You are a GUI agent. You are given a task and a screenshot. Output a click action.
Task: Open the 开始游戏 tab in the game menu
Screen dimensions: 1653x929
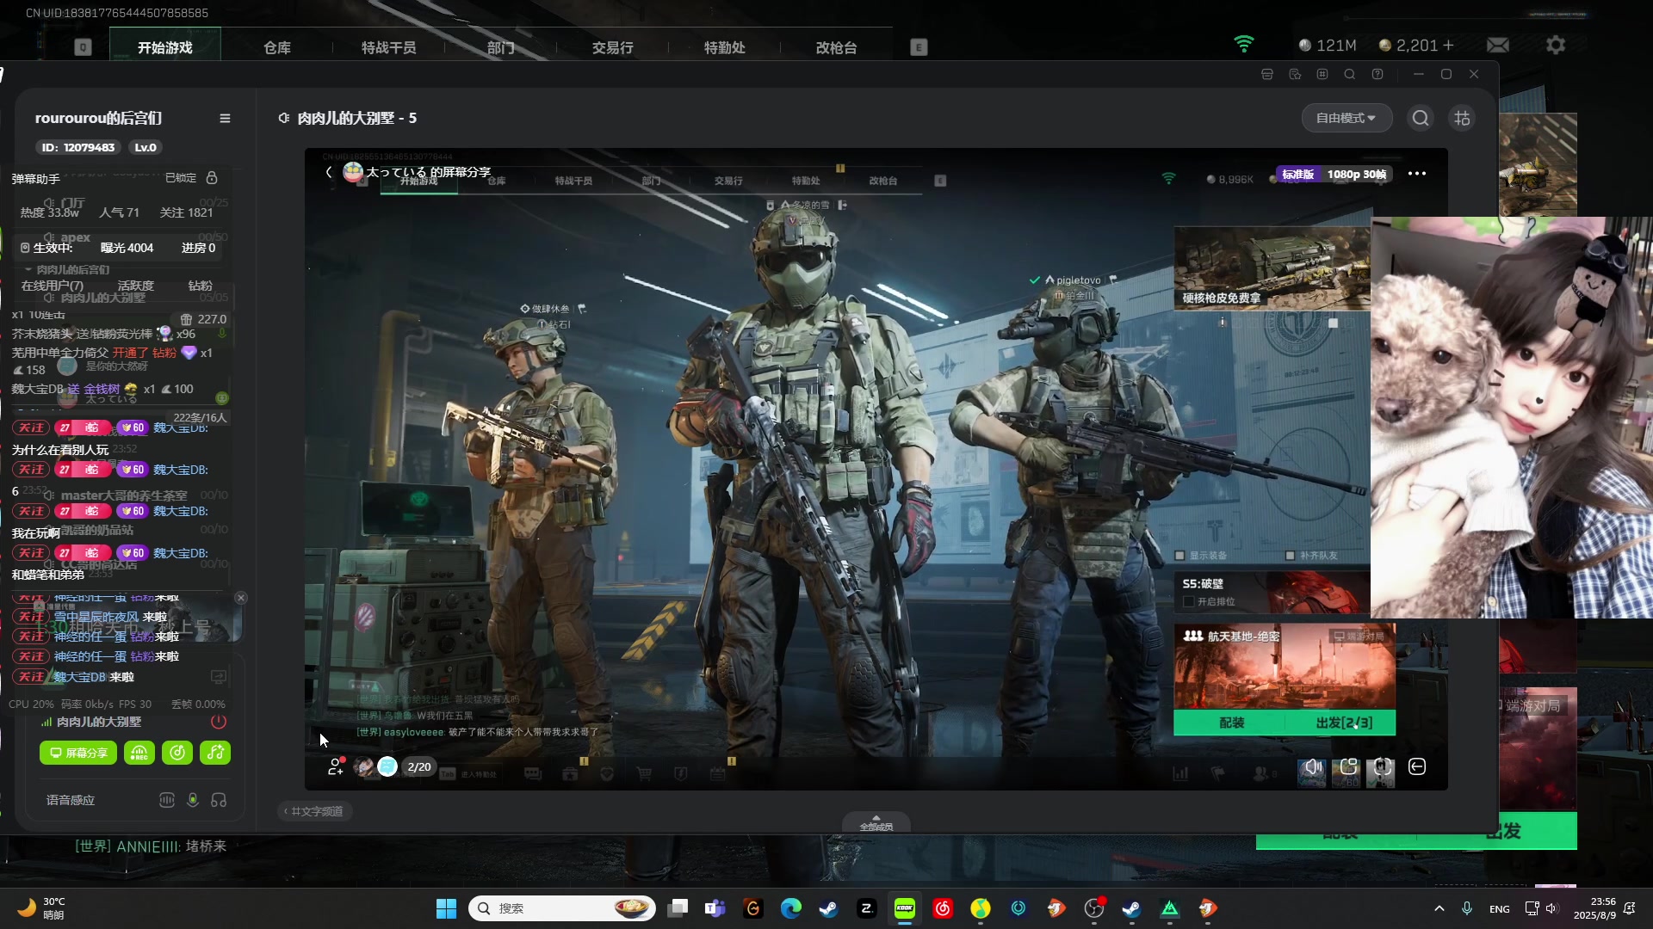coord(165,47)
